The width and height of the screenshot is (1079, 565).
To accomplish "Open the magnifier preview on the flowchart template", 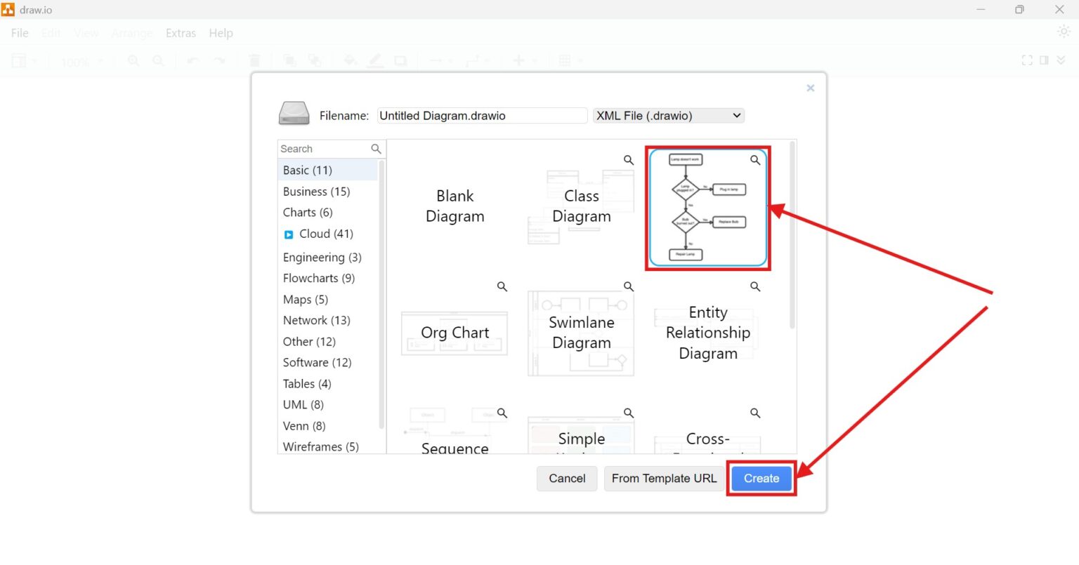I will pos(755,160).
